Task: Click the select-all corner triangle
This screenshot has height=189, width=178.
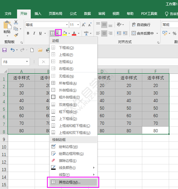Action: 5,71
